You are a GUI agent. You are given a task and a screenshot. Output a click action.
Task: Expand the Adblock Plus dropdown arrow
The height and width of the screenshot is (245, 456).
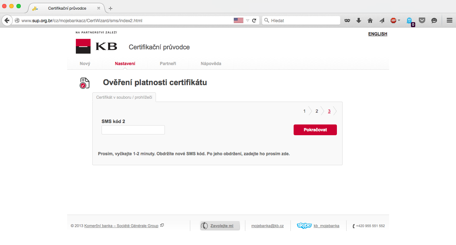coord(399,20)
